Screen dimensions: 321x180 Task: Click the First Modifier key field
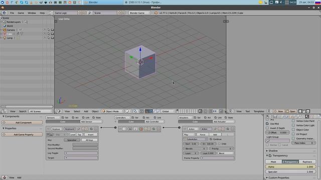coord(85,144)
